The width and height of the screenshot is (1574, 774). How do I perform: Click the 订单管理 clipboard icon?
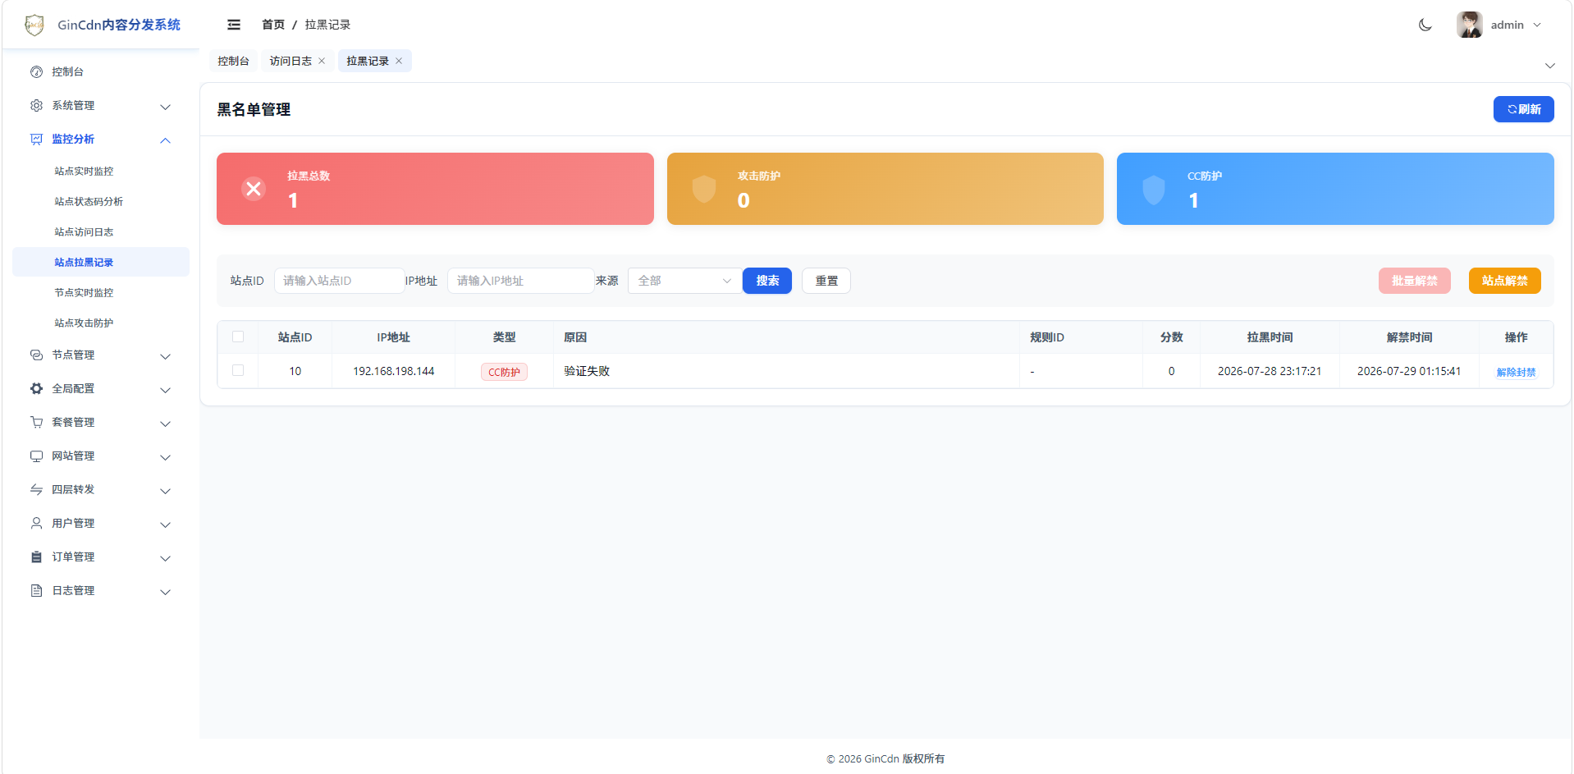[x=36, y=557]
